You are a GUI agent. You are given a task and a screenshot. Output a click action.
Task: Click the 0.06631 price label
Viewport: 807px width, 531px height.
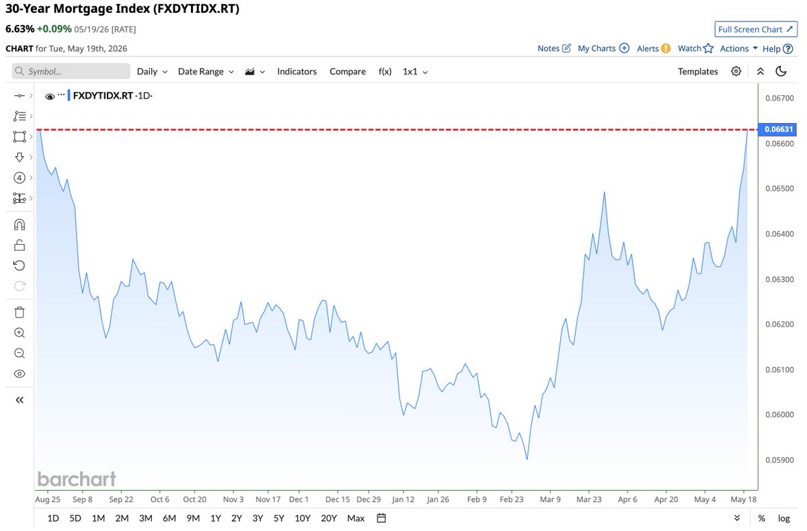776,129
